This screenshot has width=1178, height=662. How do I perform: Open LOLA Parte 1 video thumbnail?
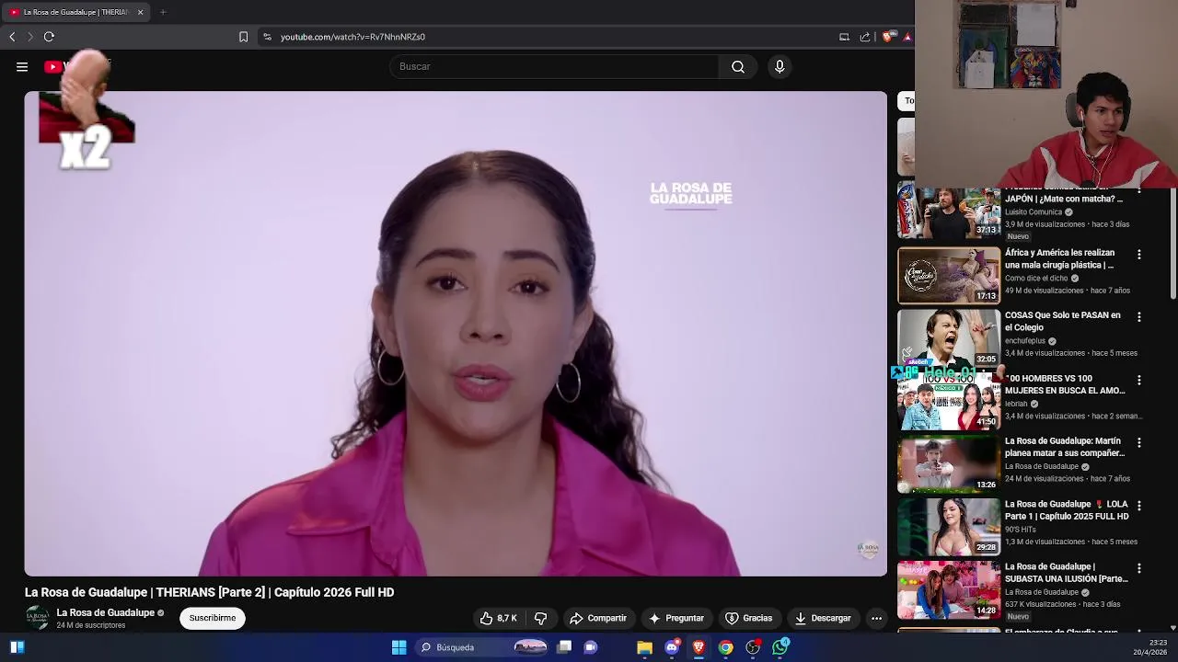tap(949, 527)
